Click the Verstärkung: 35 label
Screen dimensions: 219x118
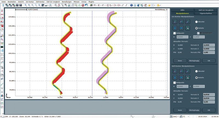pyautogui.click(x=161, y=10)
